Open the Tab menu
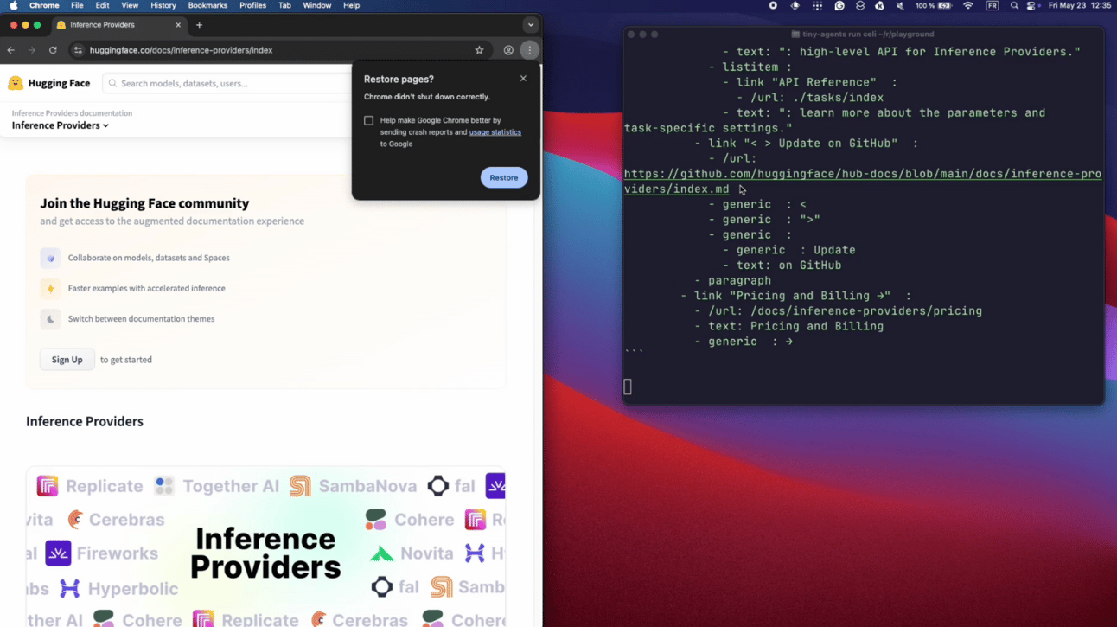 [x=284, y=5]
